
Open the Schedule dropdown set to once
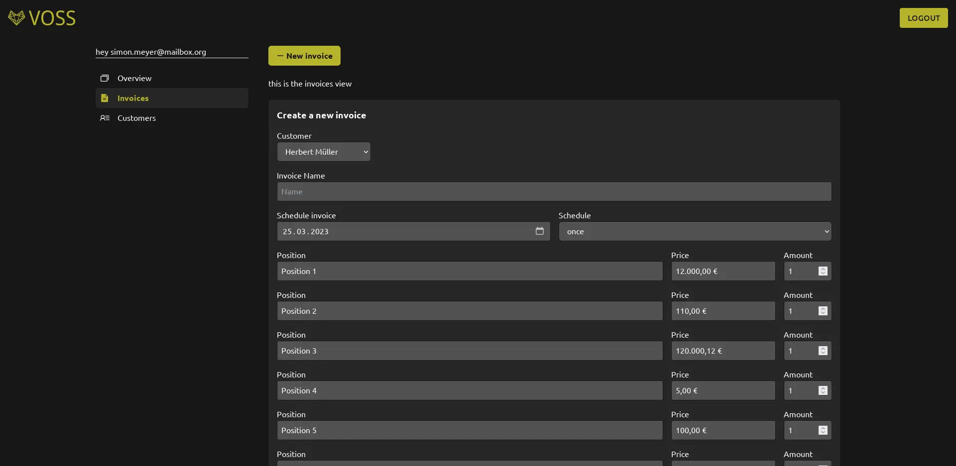coord(695,231)
